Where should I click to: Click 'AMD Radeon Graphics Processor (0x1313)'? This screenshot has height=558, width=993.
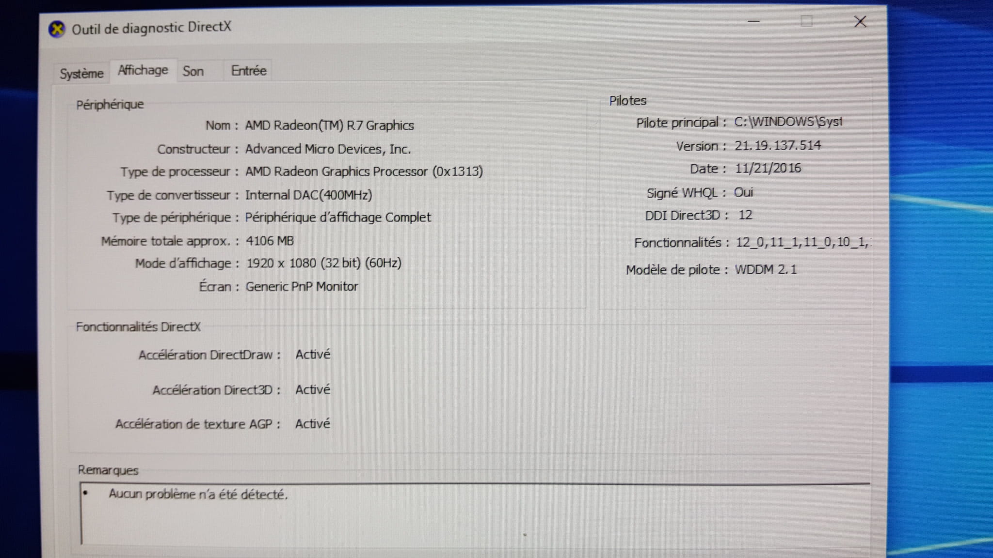click(x=364, y=171)
